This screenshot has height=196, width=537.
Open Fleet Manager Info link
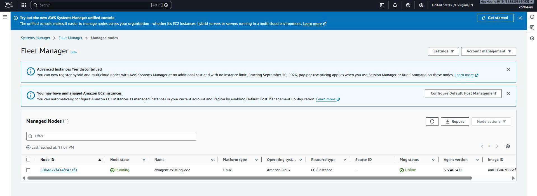[74, 52]
